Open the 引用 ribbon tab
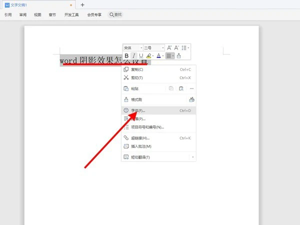Screen dimensions: 300x225 (x=8, y=14)
